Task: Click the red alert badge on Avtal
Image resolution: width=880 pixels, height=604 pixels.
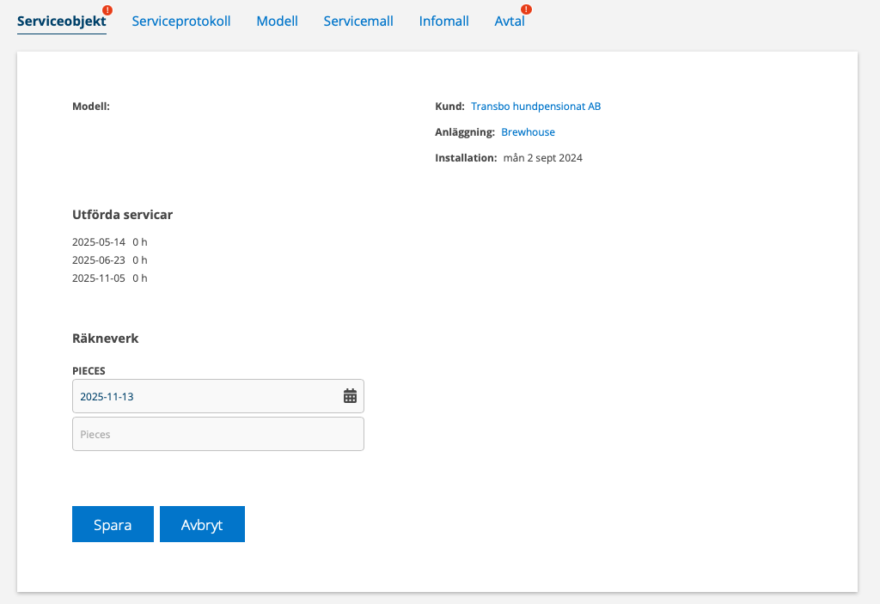Action: point(526,9)
